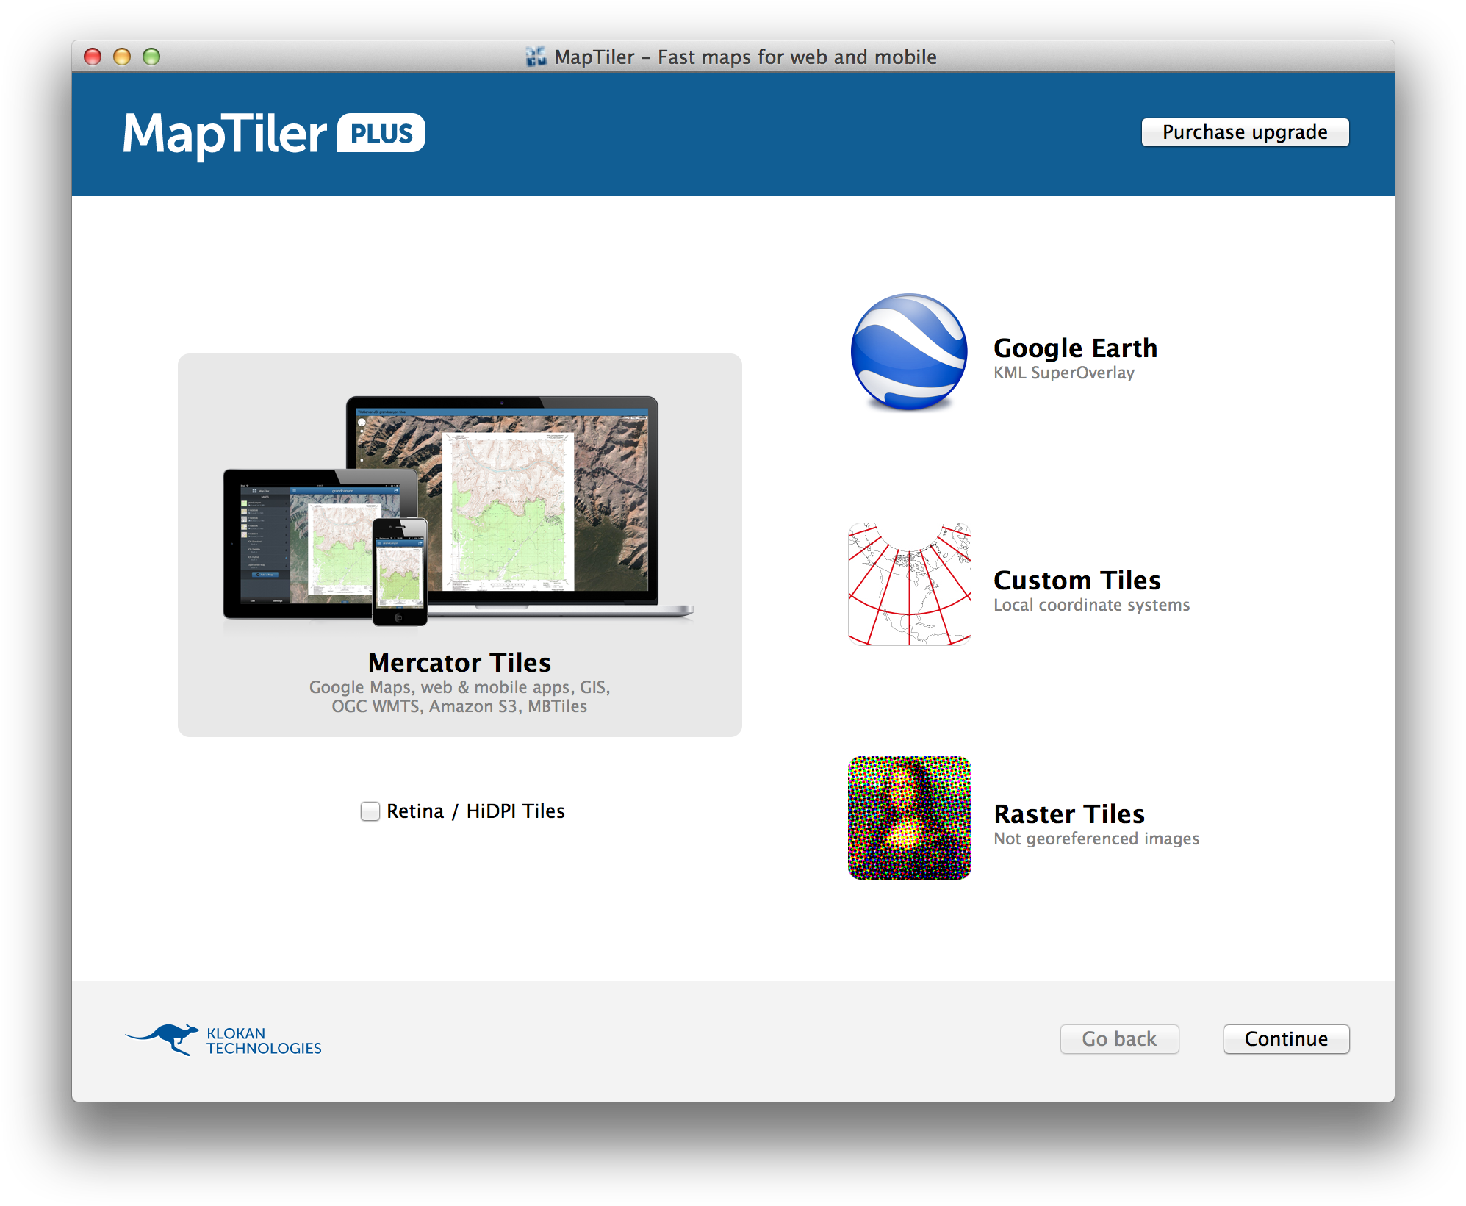Click the green zoom window button

pyautogui.click(x=151, y=57)
